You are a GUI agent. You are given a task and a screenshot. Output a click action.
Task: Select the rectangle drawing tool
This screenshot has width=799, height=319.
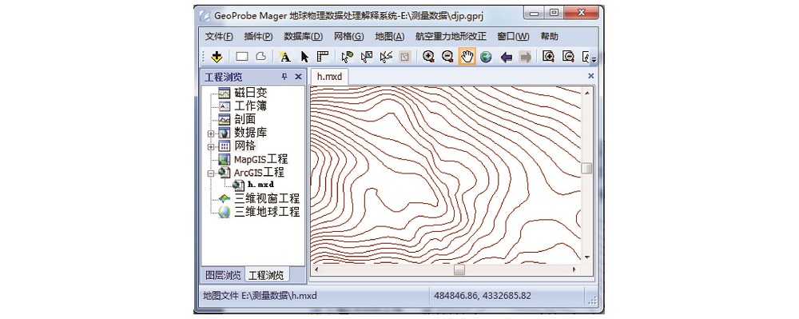[x=241, y=57]
